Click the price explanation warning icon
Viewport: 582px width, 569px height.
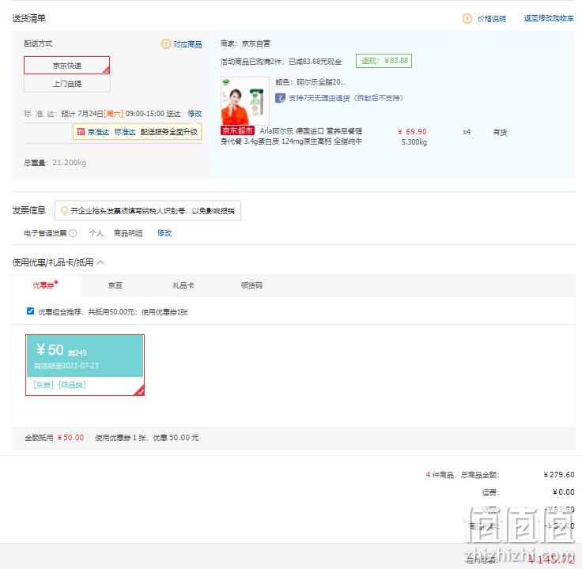pos(467,18)
